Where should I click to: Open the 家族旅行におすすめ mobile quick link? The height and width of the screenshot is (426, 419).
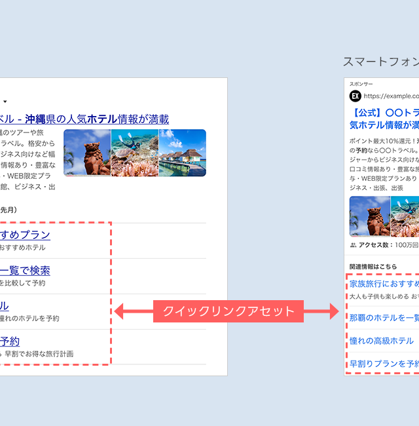click(x=384, y=284)
